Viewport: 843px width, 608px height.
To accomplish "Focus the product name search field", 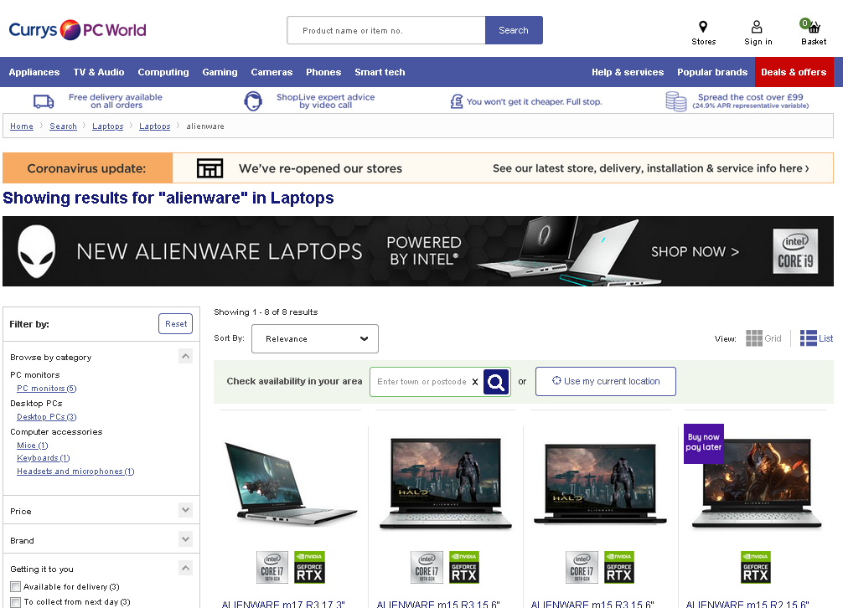I will [x=386, y=30].
